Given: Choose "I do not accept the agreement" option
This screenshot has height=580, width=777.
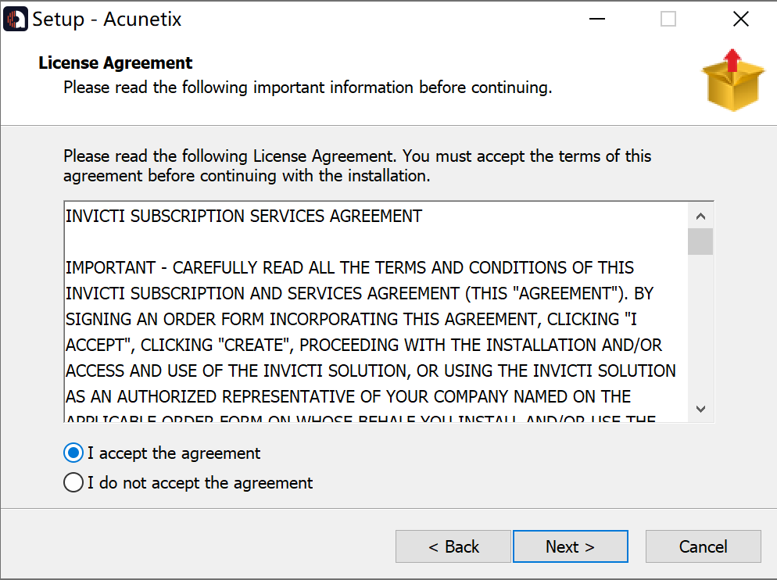Looking at the screenshot, I should [73, 483].
